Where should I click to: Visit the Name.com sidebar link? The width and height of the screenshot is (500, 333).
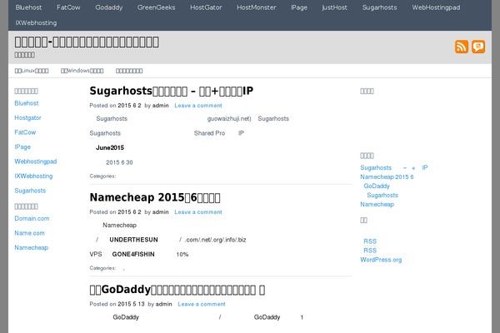pos(30,233)
